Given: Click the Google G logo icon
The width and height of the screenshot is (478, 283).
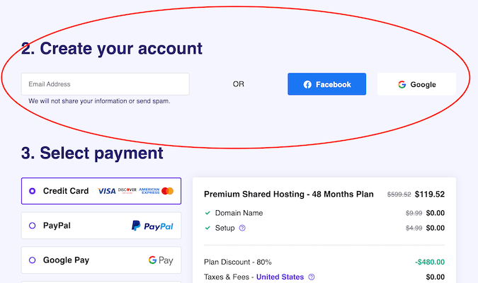Looking at the screenshot, I should [x=402, y=84].
